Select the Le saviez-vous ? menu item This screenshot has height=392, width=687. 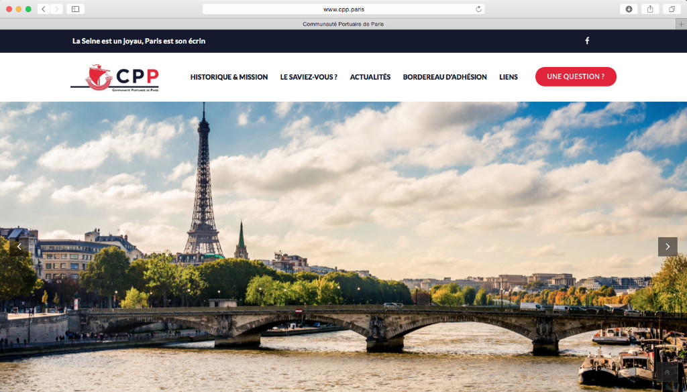point(309,77)
